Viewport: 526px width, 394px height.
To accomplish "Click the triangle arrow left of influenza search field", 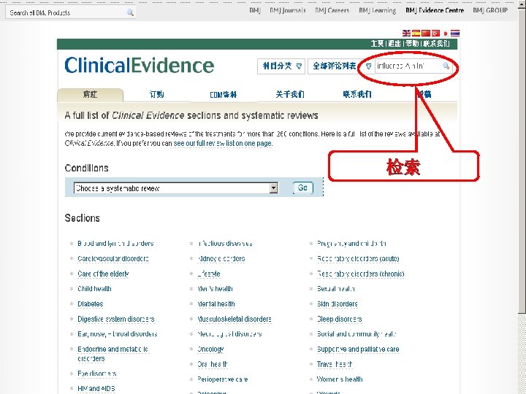I will pyautogui.click(x=368, y=66).
